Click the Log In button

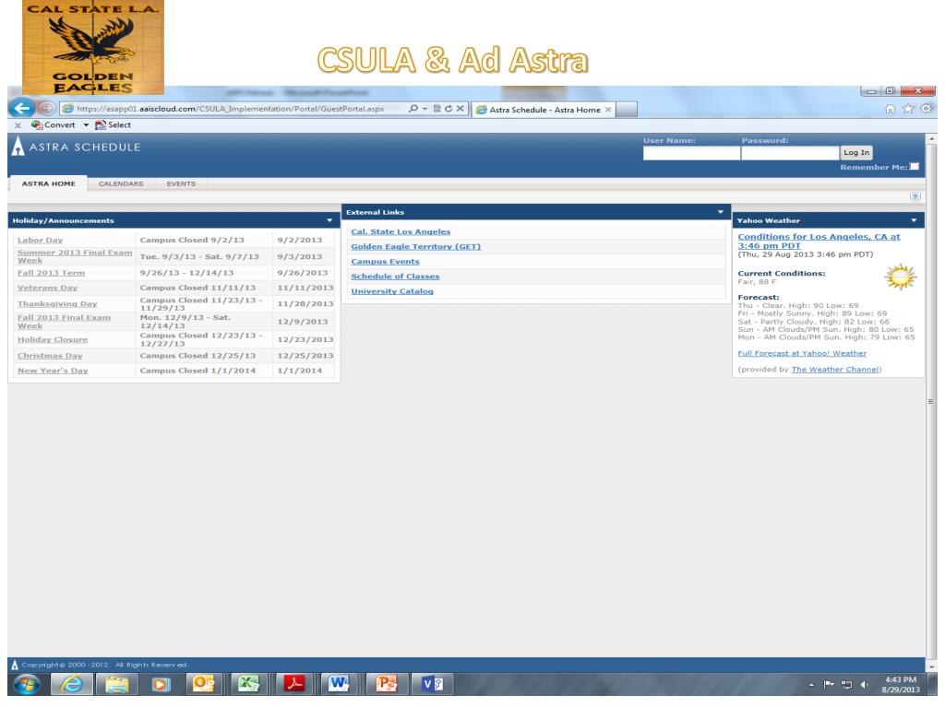click(x=856, y=153)
